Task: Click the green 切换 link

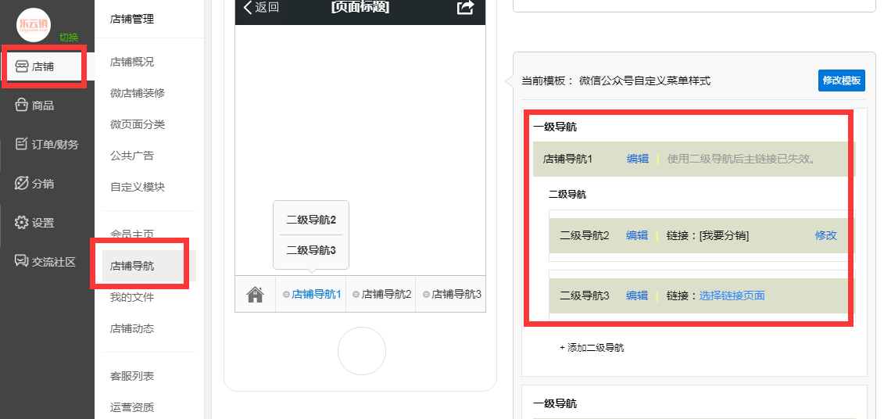Action: 69,38
